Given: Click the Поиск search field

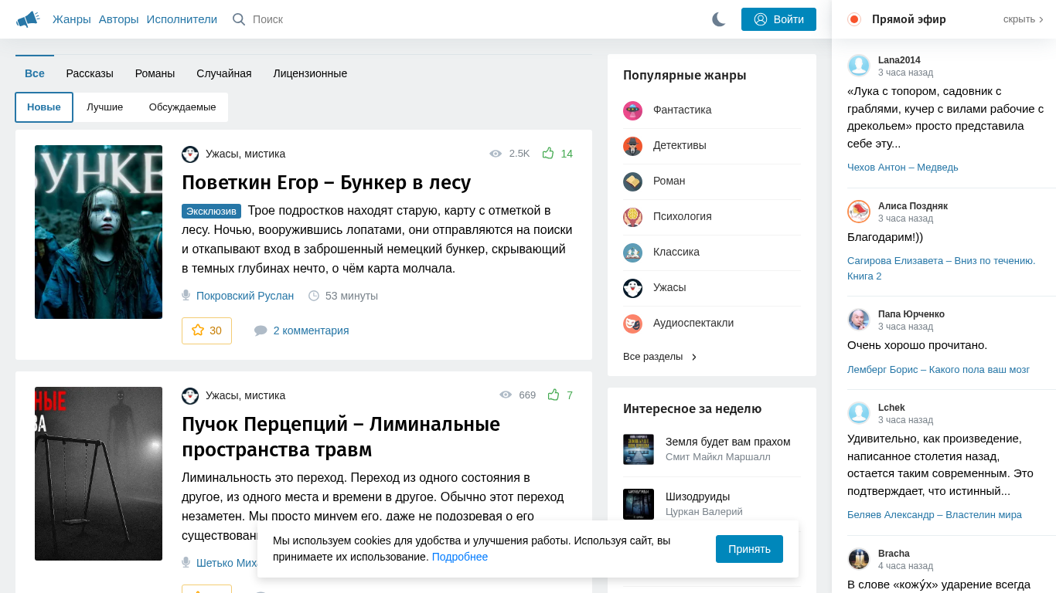Looking at the screenshot, I should (x=267, y=19).
